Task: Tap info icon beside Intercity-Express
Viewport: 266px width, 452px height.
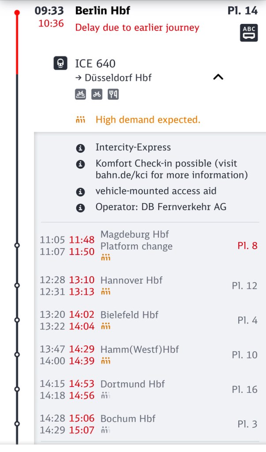Action: tap(80, 148)
